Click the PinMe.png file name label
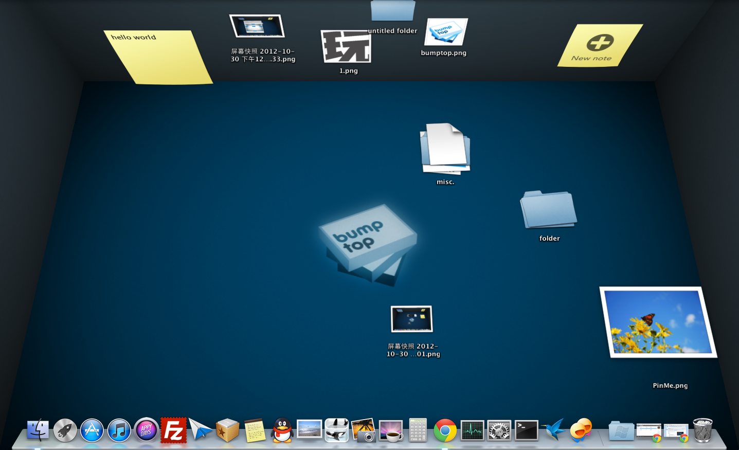 tap(670, 385)
